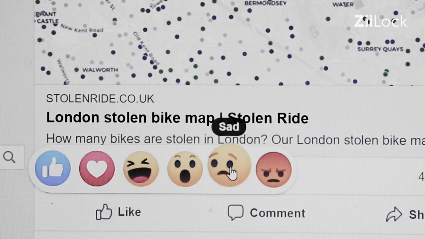Open the STOLENRIDE.CO.UK source link
The width and height of the screenshot is (425, 239).
(x=100, y=99)
